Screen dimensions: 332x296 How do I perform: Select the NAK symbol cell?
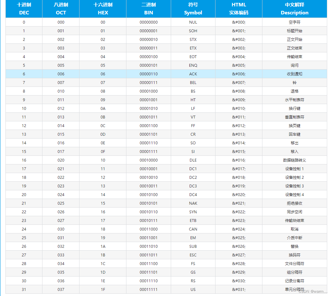[193, 203]
